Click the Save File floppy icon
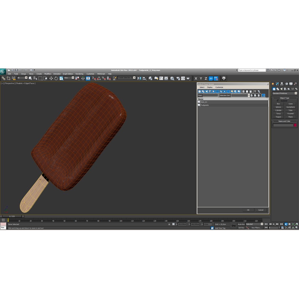This screenshot has height=299, width=299. click(16, 70)
